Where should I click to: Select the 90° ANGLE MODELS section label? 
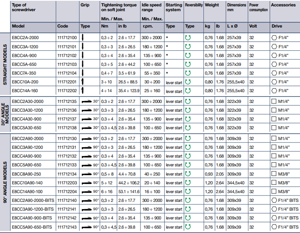pos(5,182)
